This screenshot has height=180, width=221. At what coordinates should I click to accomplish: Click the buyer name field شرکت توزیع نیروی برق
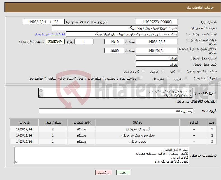pos(115,28)
